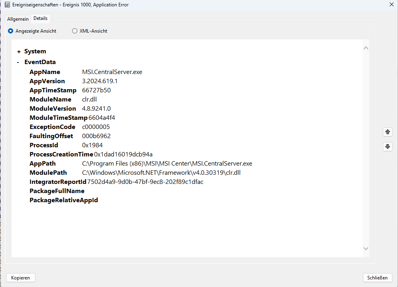Click the IntegratorReportId label

coord(58,182)
